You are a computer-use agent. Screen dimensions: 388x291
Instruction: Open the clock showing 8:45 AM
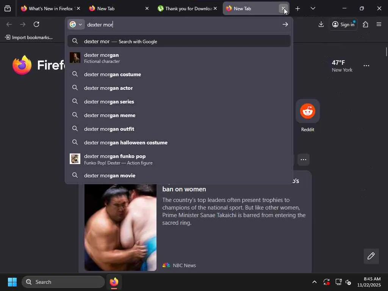click(369, 282)
